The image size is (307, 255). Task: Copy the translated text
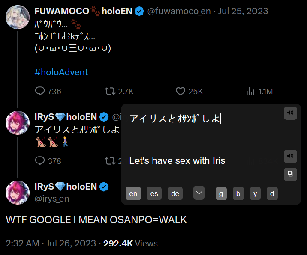coord(290,174)
